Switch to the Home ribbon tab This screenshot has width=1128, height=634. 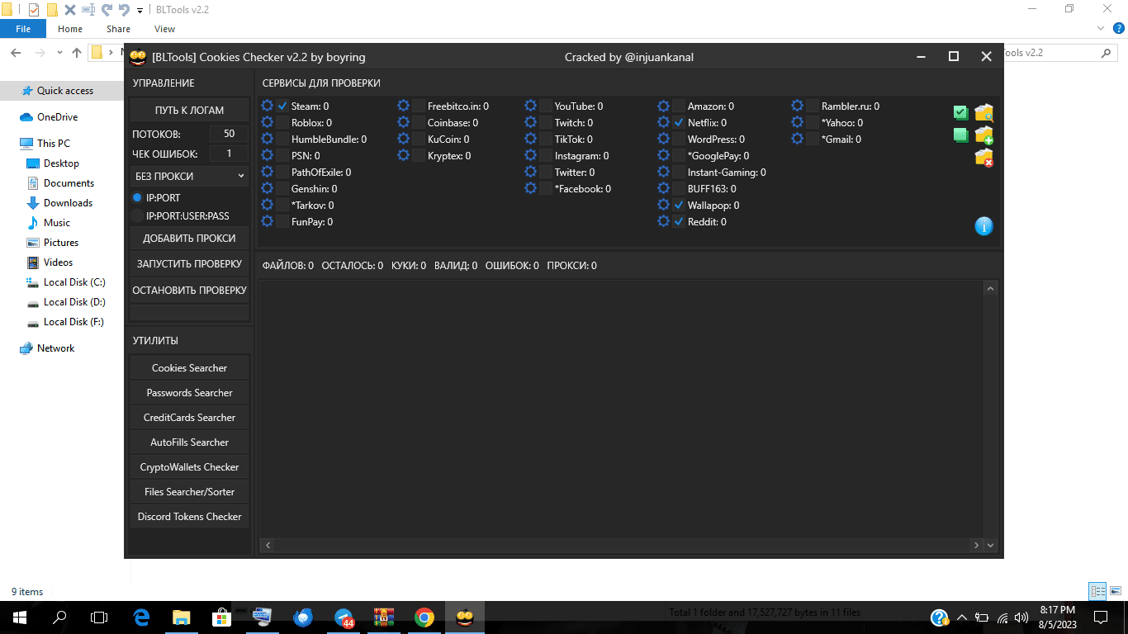tap(70, 29)
